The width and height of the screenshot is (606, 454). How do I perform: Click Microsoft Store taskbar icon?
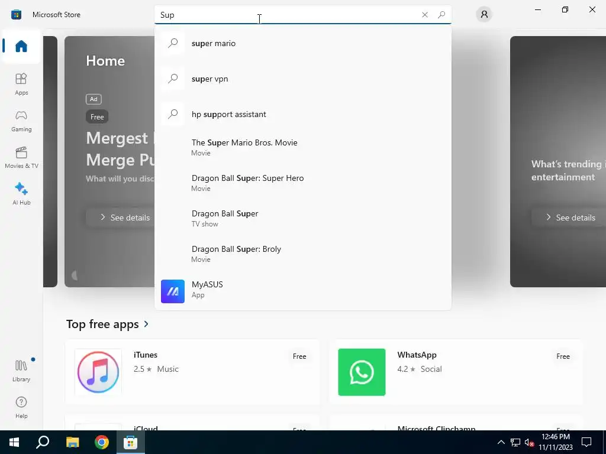[x=131, y=442]
